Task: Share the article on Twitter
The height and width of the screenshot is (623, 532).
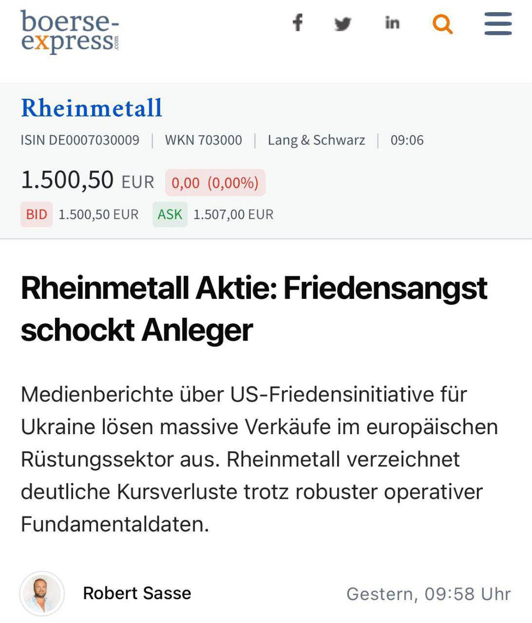Action: click(x=342, y=23)
